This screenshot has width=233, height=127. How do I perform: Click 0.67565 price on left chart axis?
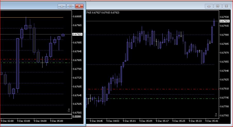77,113
